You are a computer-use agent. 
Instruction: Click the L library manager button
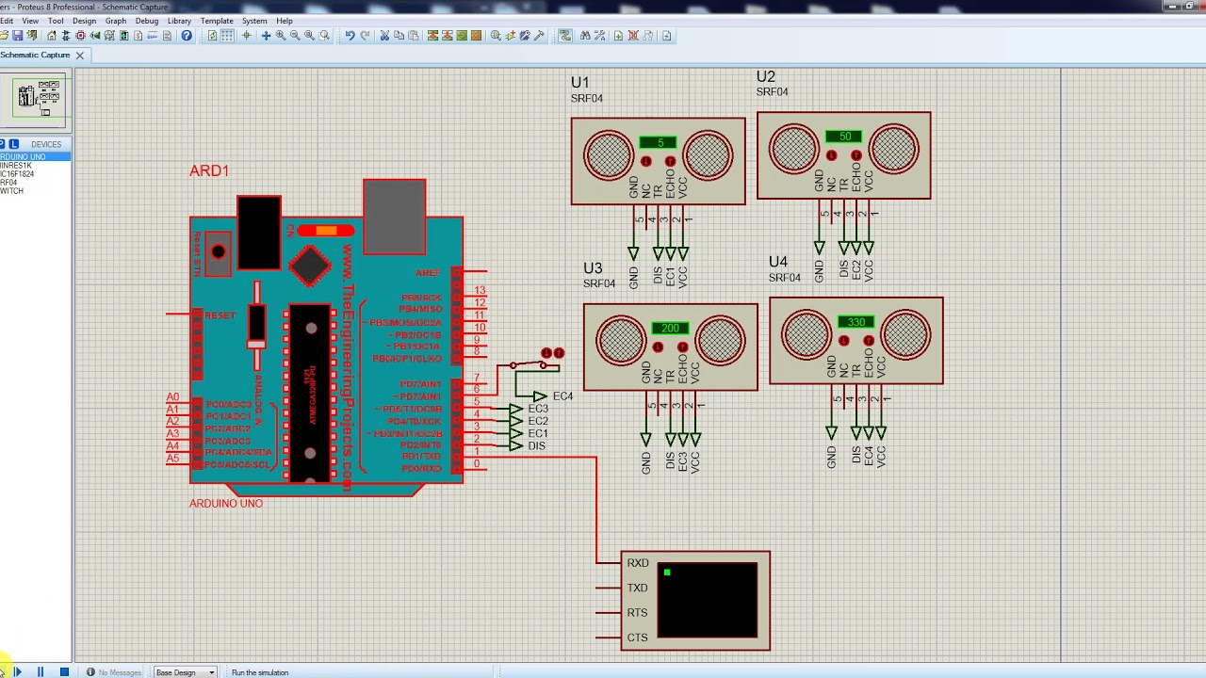click(x=14, y=144)
